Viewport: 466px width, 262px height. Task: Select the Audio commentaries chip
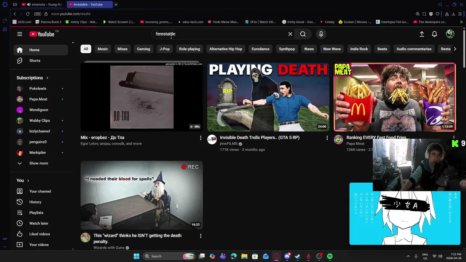point(414,49)
